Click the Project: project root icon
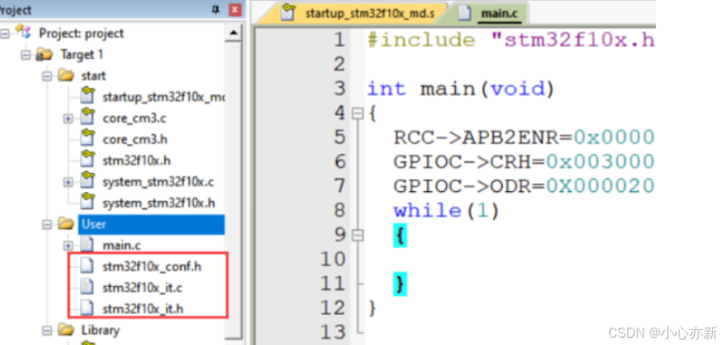This screenshot has width=720, height=345. pyautogui.click(x=23, y=32)
